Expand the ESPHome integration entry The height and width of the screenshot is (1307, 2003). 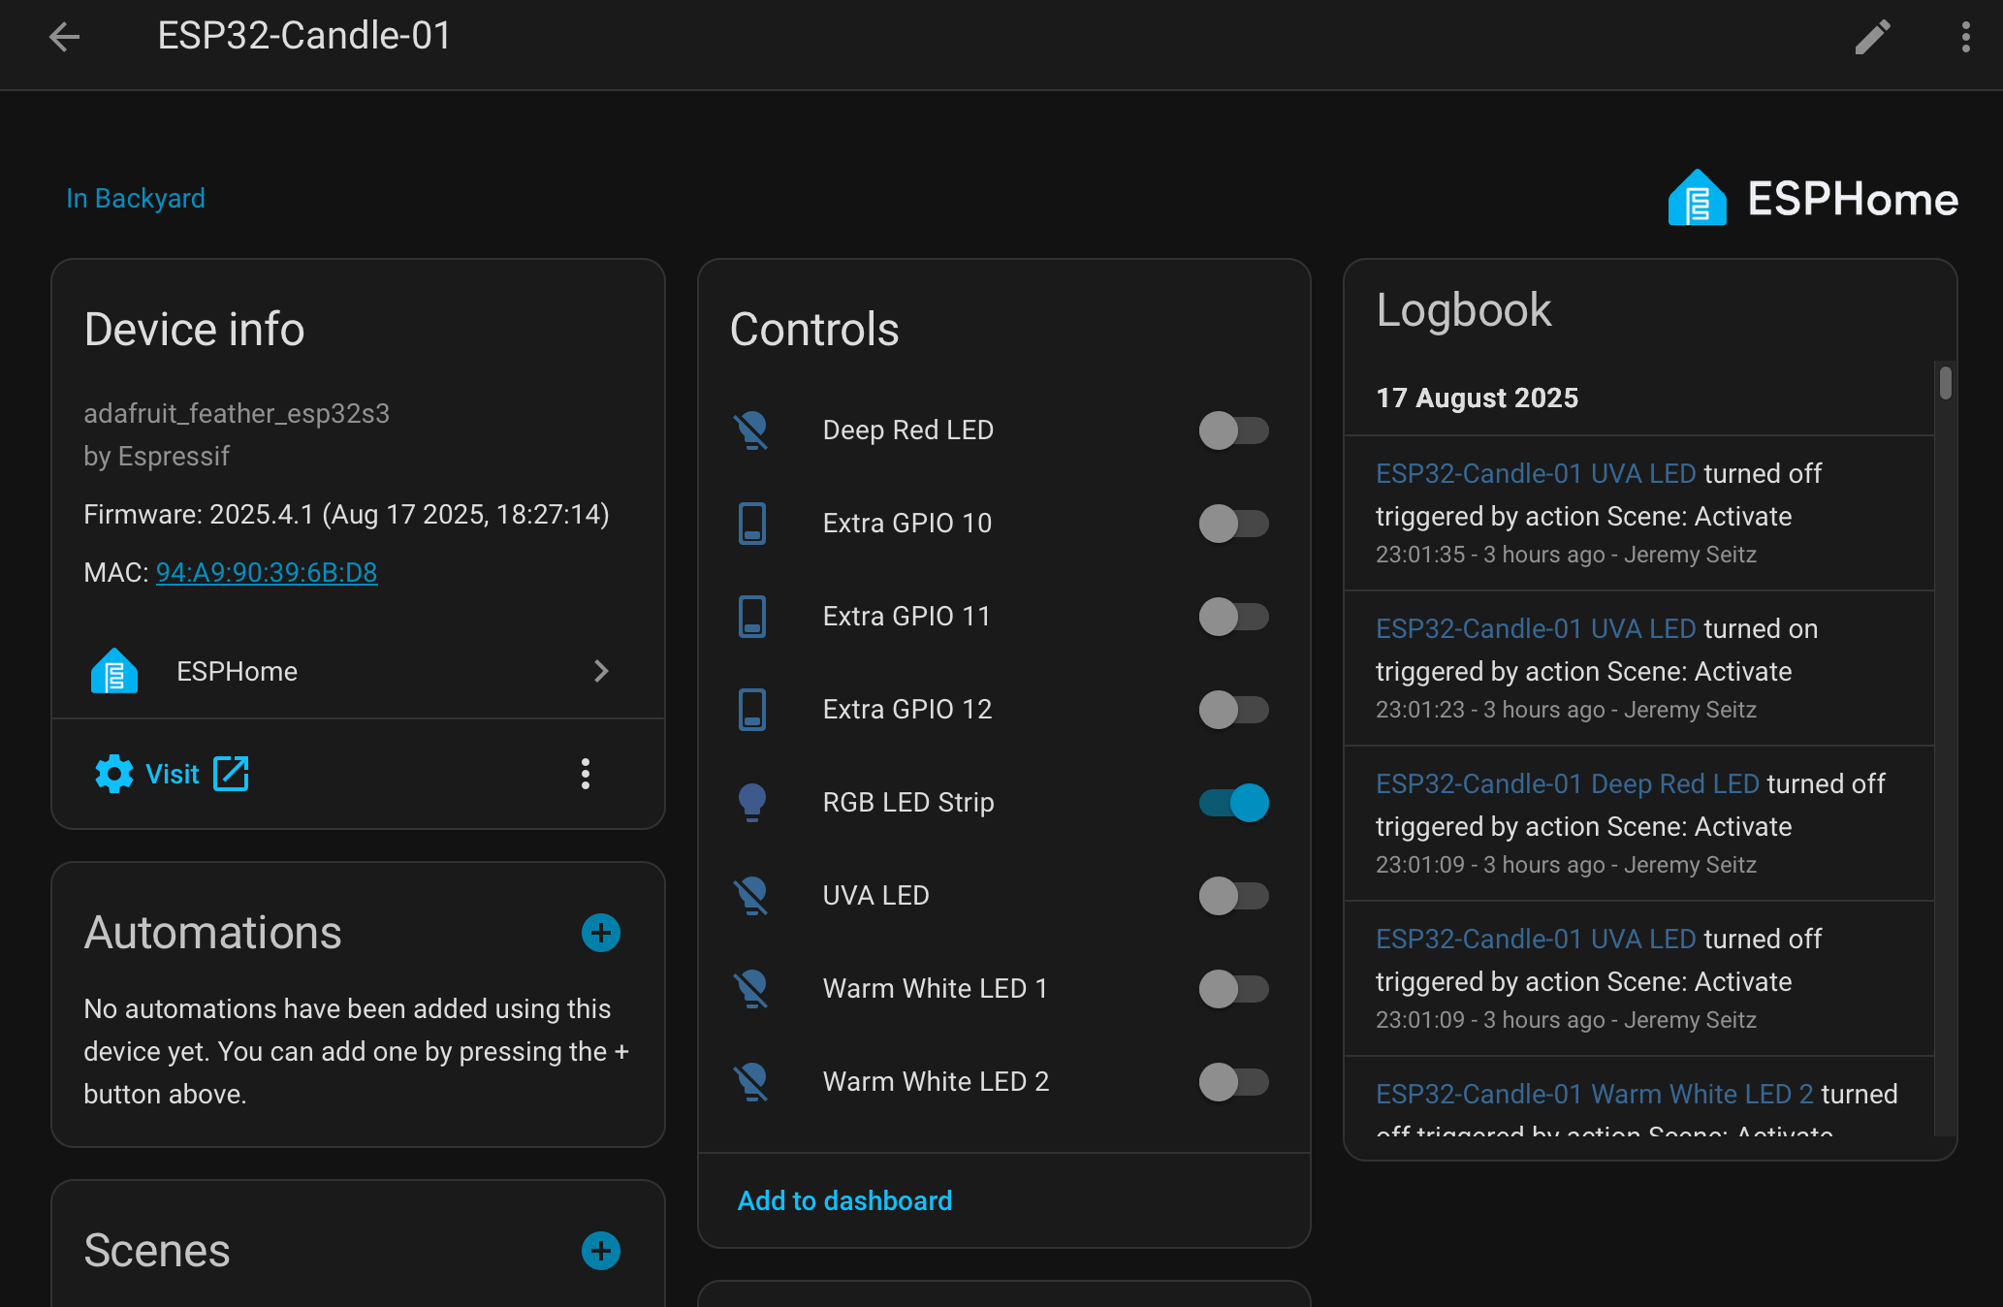point(602,671)
